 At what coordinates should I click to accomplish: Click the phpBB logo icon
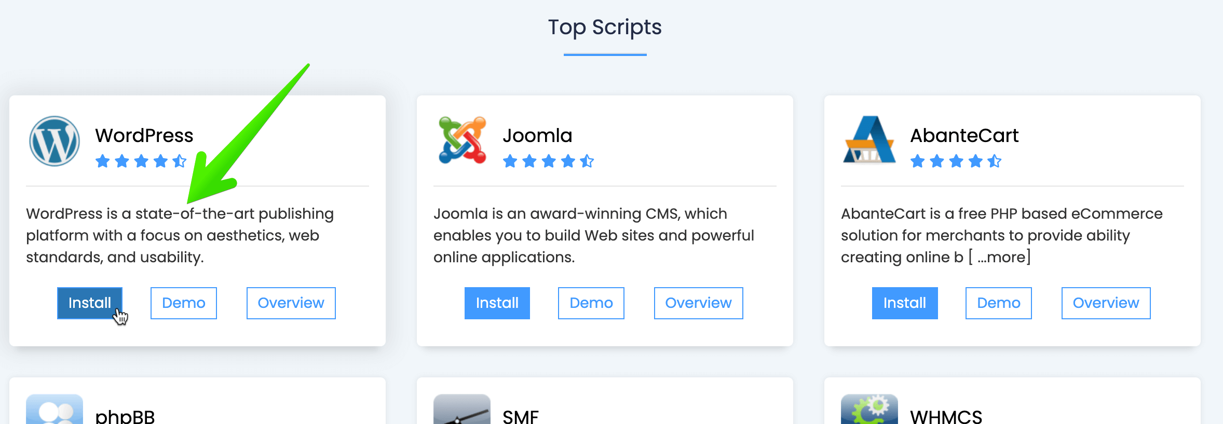[55, 409]
